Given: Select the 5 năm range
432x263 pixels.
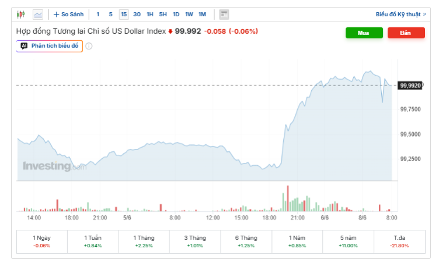Looking at the screenshot, I should click(x=349, y=241).
